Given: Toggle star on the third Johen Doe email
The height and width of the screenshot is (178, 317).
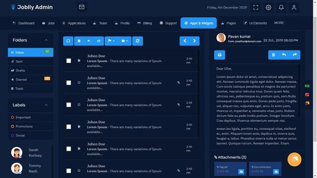Looking at the screenshot, I should [79, 104].
